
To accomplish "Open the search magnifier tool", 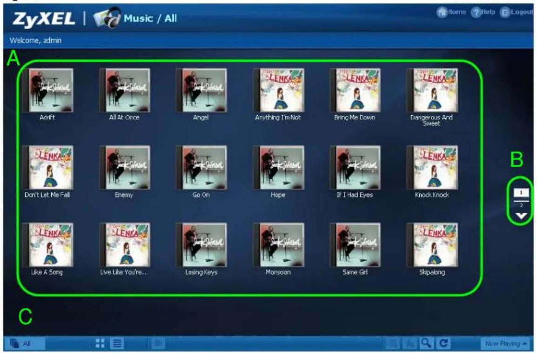I will [x=426, y=343].
